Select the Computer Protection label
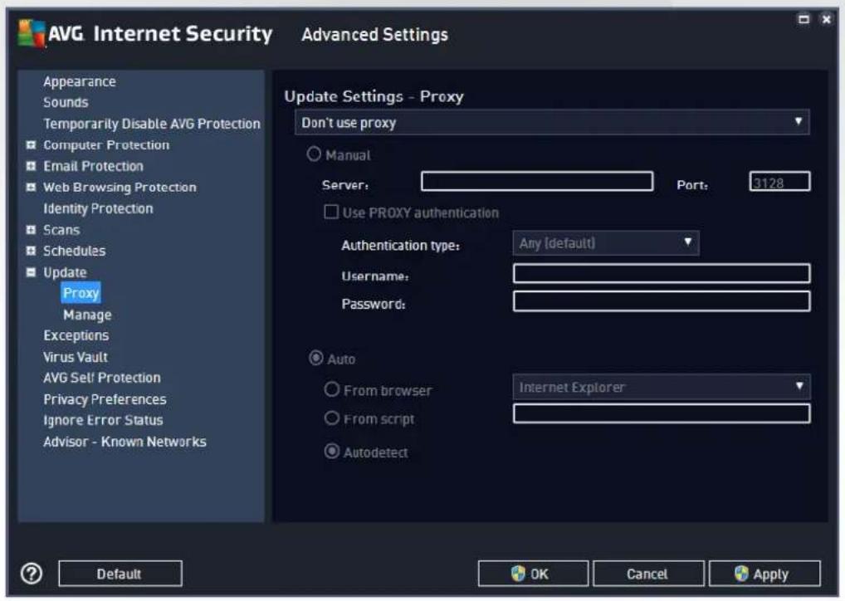This screenshot has width=845, height=601. coord(106,145)
